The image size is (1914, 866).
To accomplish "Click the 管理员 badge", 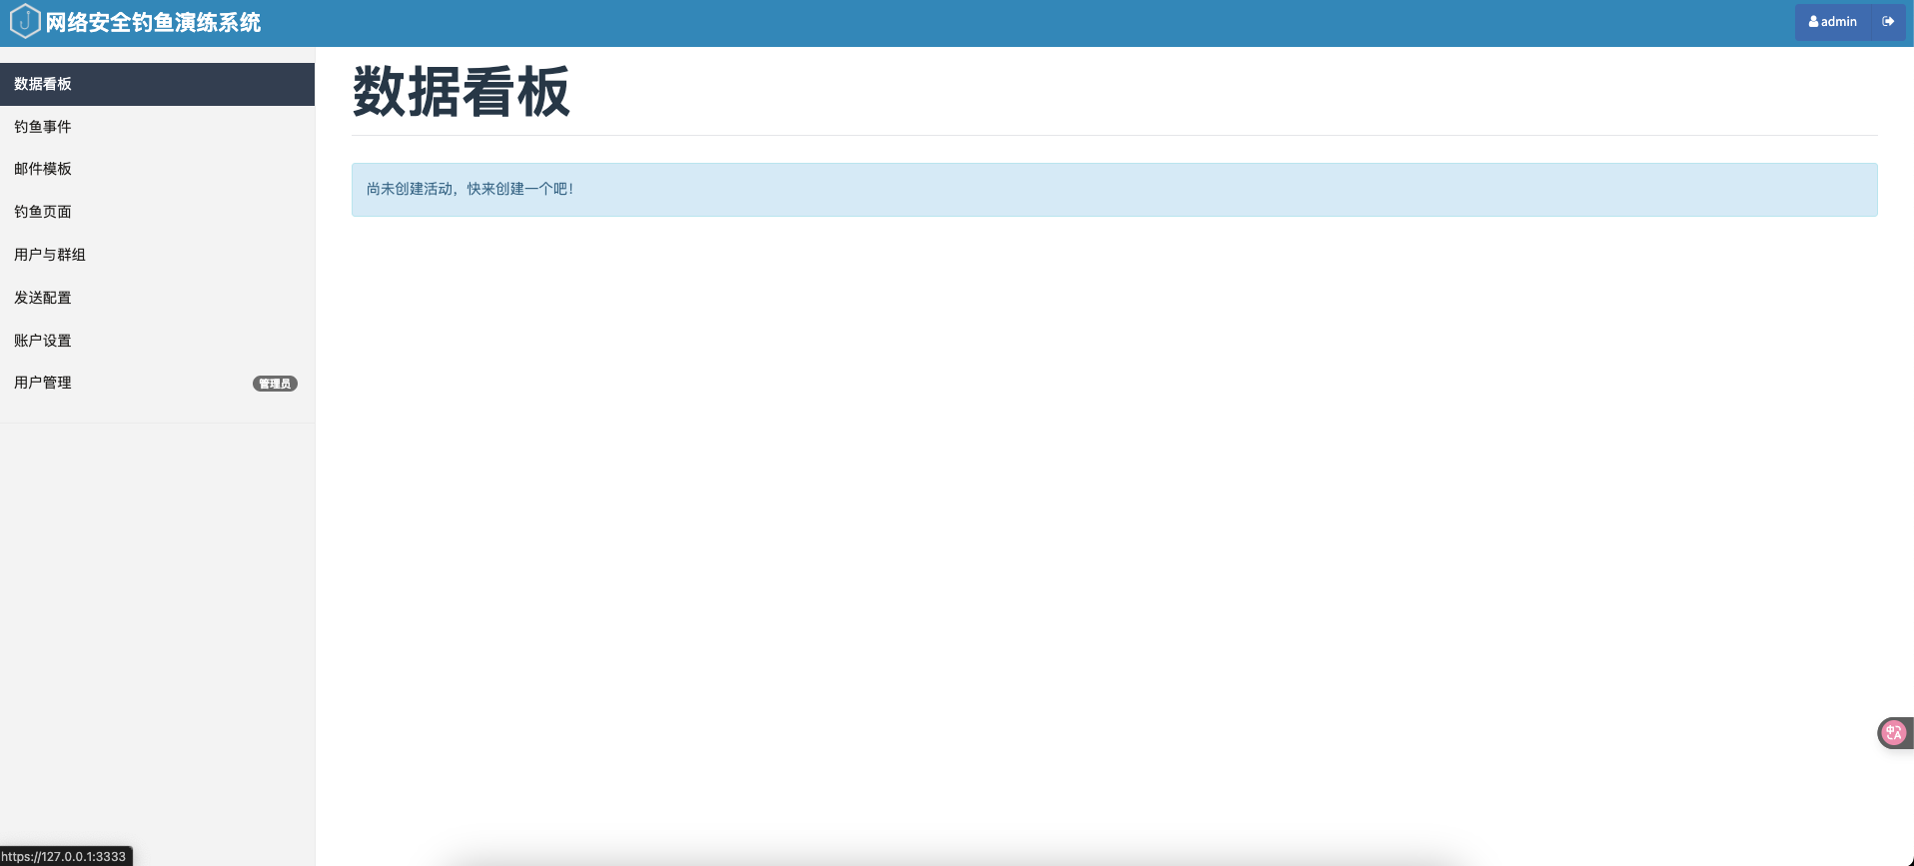I will tap(275, 384).
